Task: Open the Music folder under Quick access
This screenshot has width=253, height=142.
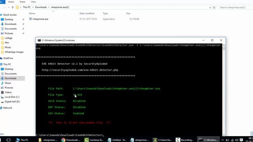Action: tap(8, 47)
